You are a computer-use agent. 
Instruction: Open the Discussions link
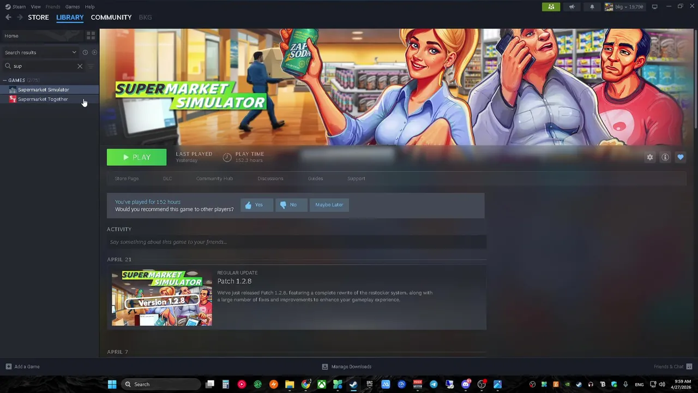coord(270,178)
